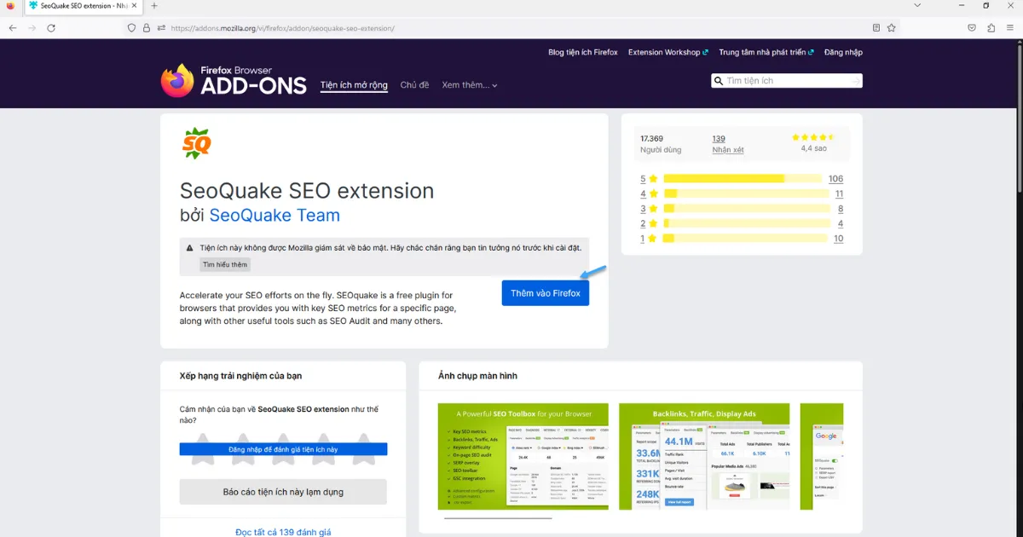Image resolution: width=1023 pixels, height=537 pixels.
Task: Click the SeoQuake SQ logo icon
Action: coord(196,143)
